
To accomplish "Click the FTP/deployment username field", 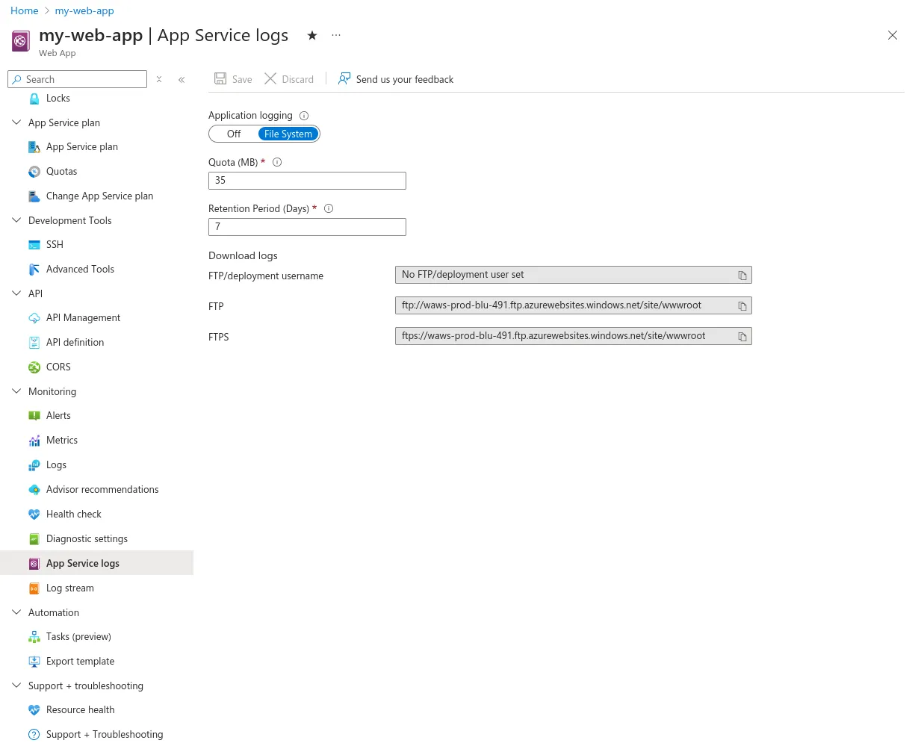I will coord(573,275).
